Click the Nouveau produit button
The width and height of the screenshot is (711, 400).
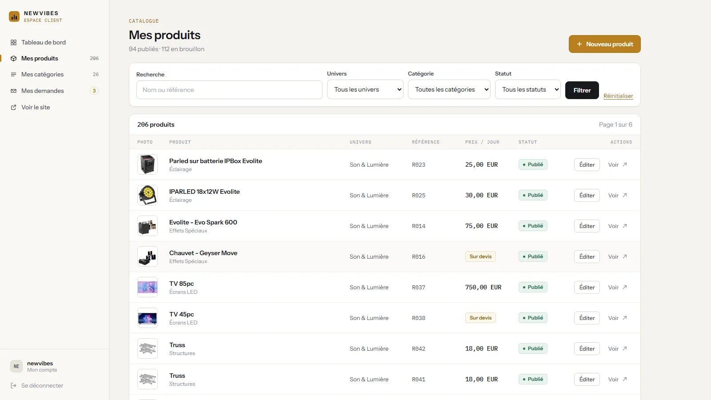(604, 44)
